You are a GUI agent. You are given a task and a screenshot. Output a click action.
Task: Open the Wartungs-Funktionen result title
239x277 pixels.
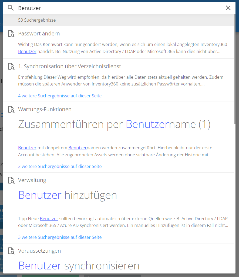tap(45, 109)
